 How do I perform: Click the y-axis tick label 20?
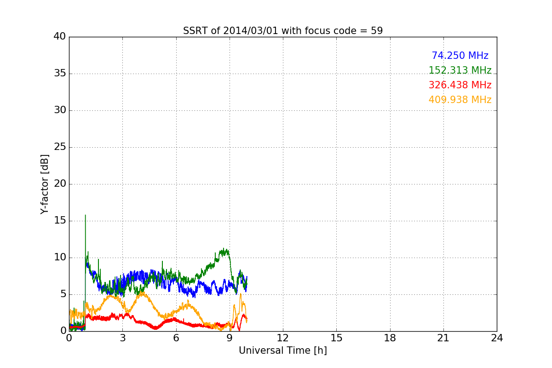60,184
